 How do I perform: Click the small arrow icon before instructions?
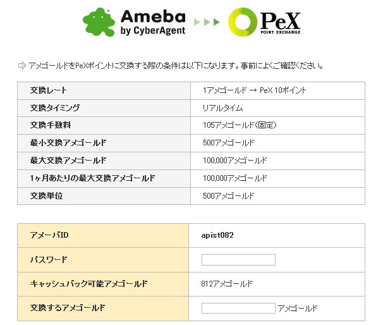22,65
